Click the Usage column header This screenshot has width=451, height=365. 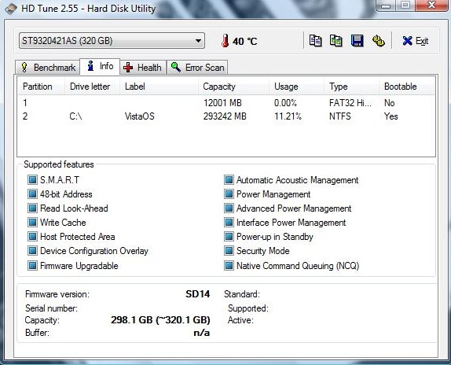pos(297,87)
